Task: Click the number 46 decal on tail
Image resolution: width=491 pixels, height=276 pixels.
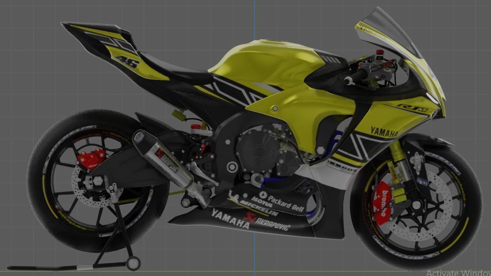Action: tap(127, 62)
